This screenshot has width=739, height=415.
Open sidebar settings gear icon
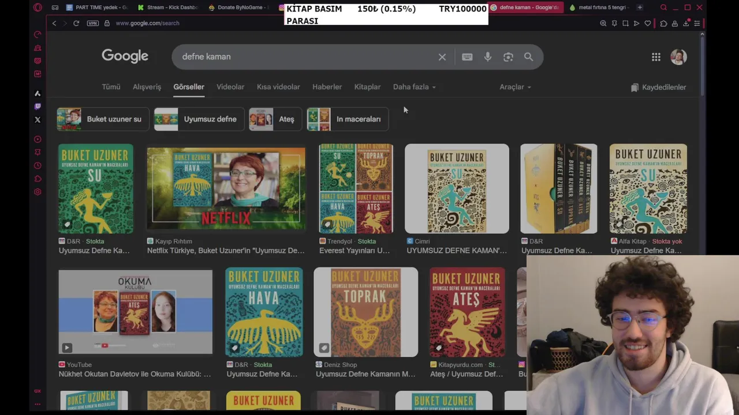coord(38,192)
